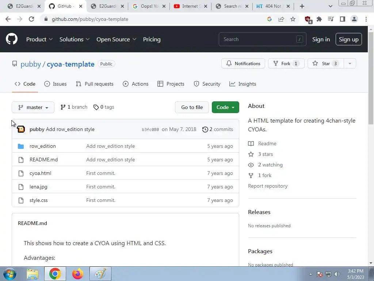Open the browser tab search chevron
The width and height of the screenshot is (374, 281).
(x=330, y=6)
